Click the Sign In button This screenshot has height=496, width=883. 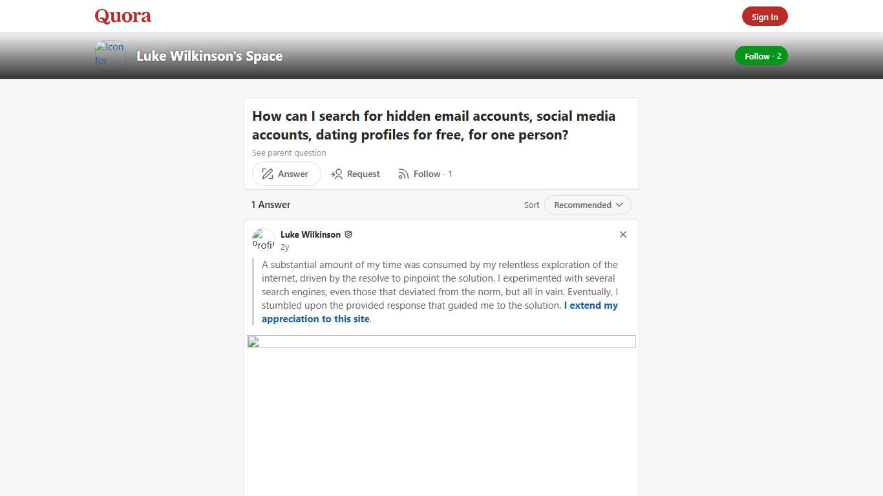(x=765, y=16)
